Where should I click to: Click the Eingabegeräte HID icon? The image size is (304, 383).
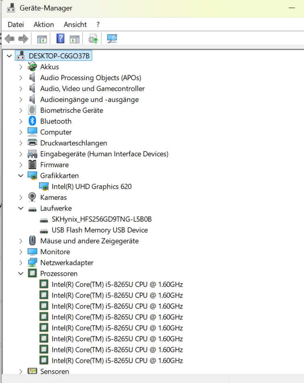click(x=32, y=153)
